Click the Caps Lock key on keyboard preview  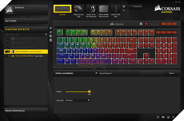(x=61, y=50)
